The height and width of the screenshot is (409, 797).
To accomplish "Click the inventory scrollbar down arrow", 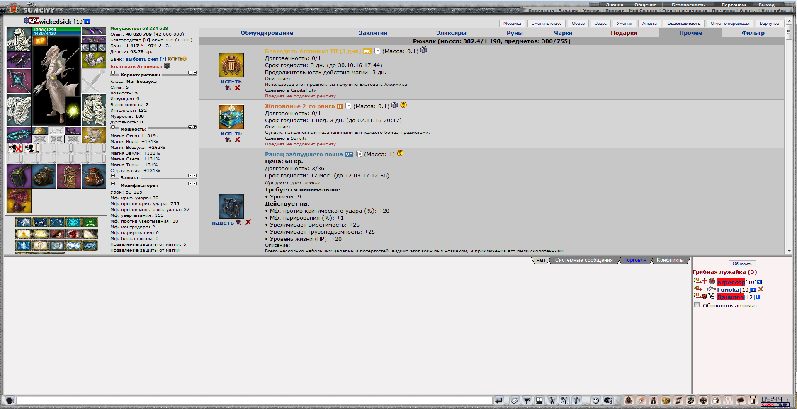I will [x=789, y=251].
